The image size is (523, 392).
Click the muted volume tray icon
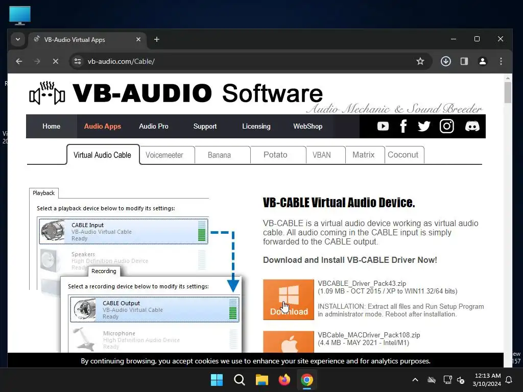coord(461,380)
